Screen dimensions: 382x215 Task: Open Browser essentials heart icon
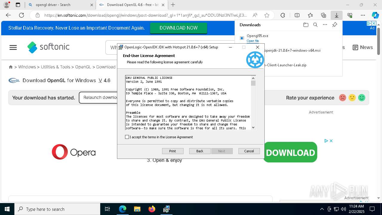(x=350, y=15)
